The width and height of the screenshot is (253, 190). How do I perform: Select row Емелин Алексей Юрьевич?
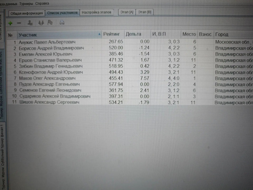click(130, 54)
